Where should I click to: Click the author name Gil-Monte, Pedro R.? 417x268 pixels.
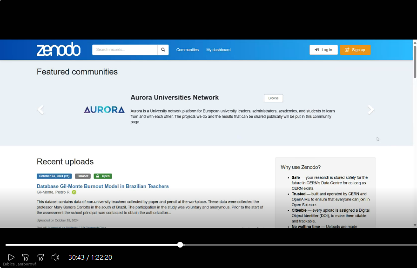[54, 192]
